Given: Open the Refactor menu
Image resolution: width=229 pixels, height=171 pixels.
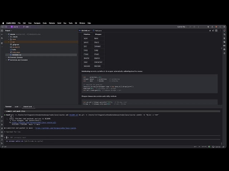Looking at the screenshot, I should pyautogui.click(x=52, y=23).
